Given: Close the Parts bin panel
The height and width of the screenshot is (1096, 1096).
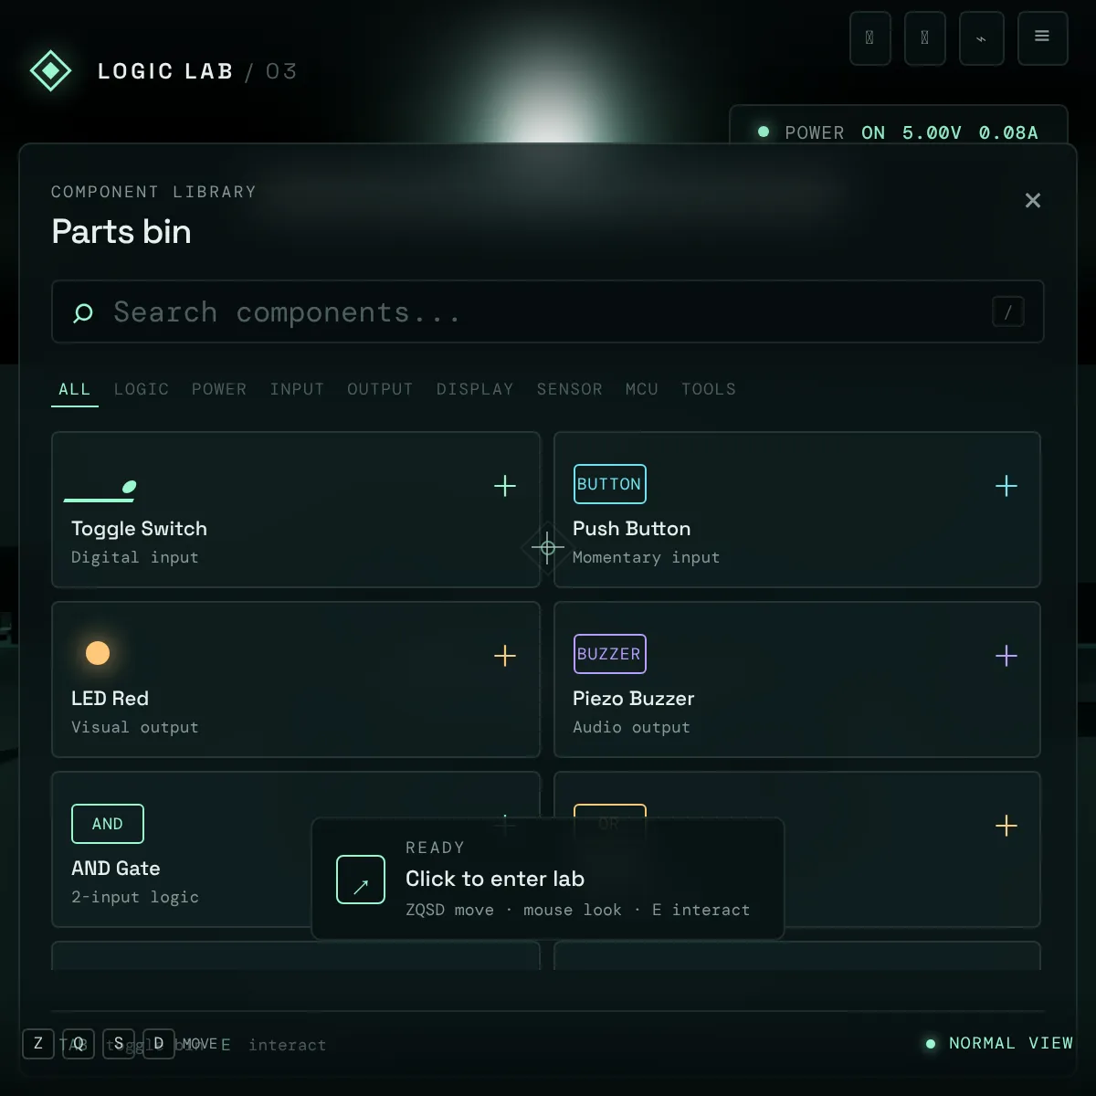Looking at the screenshot, I should pyautogui.click(x=1033, y=200).
